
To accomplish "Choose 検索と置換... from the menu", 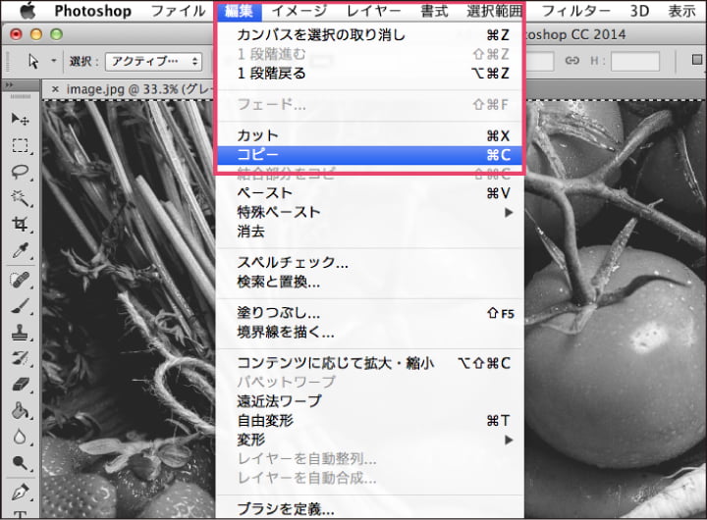I will [370, 283].
